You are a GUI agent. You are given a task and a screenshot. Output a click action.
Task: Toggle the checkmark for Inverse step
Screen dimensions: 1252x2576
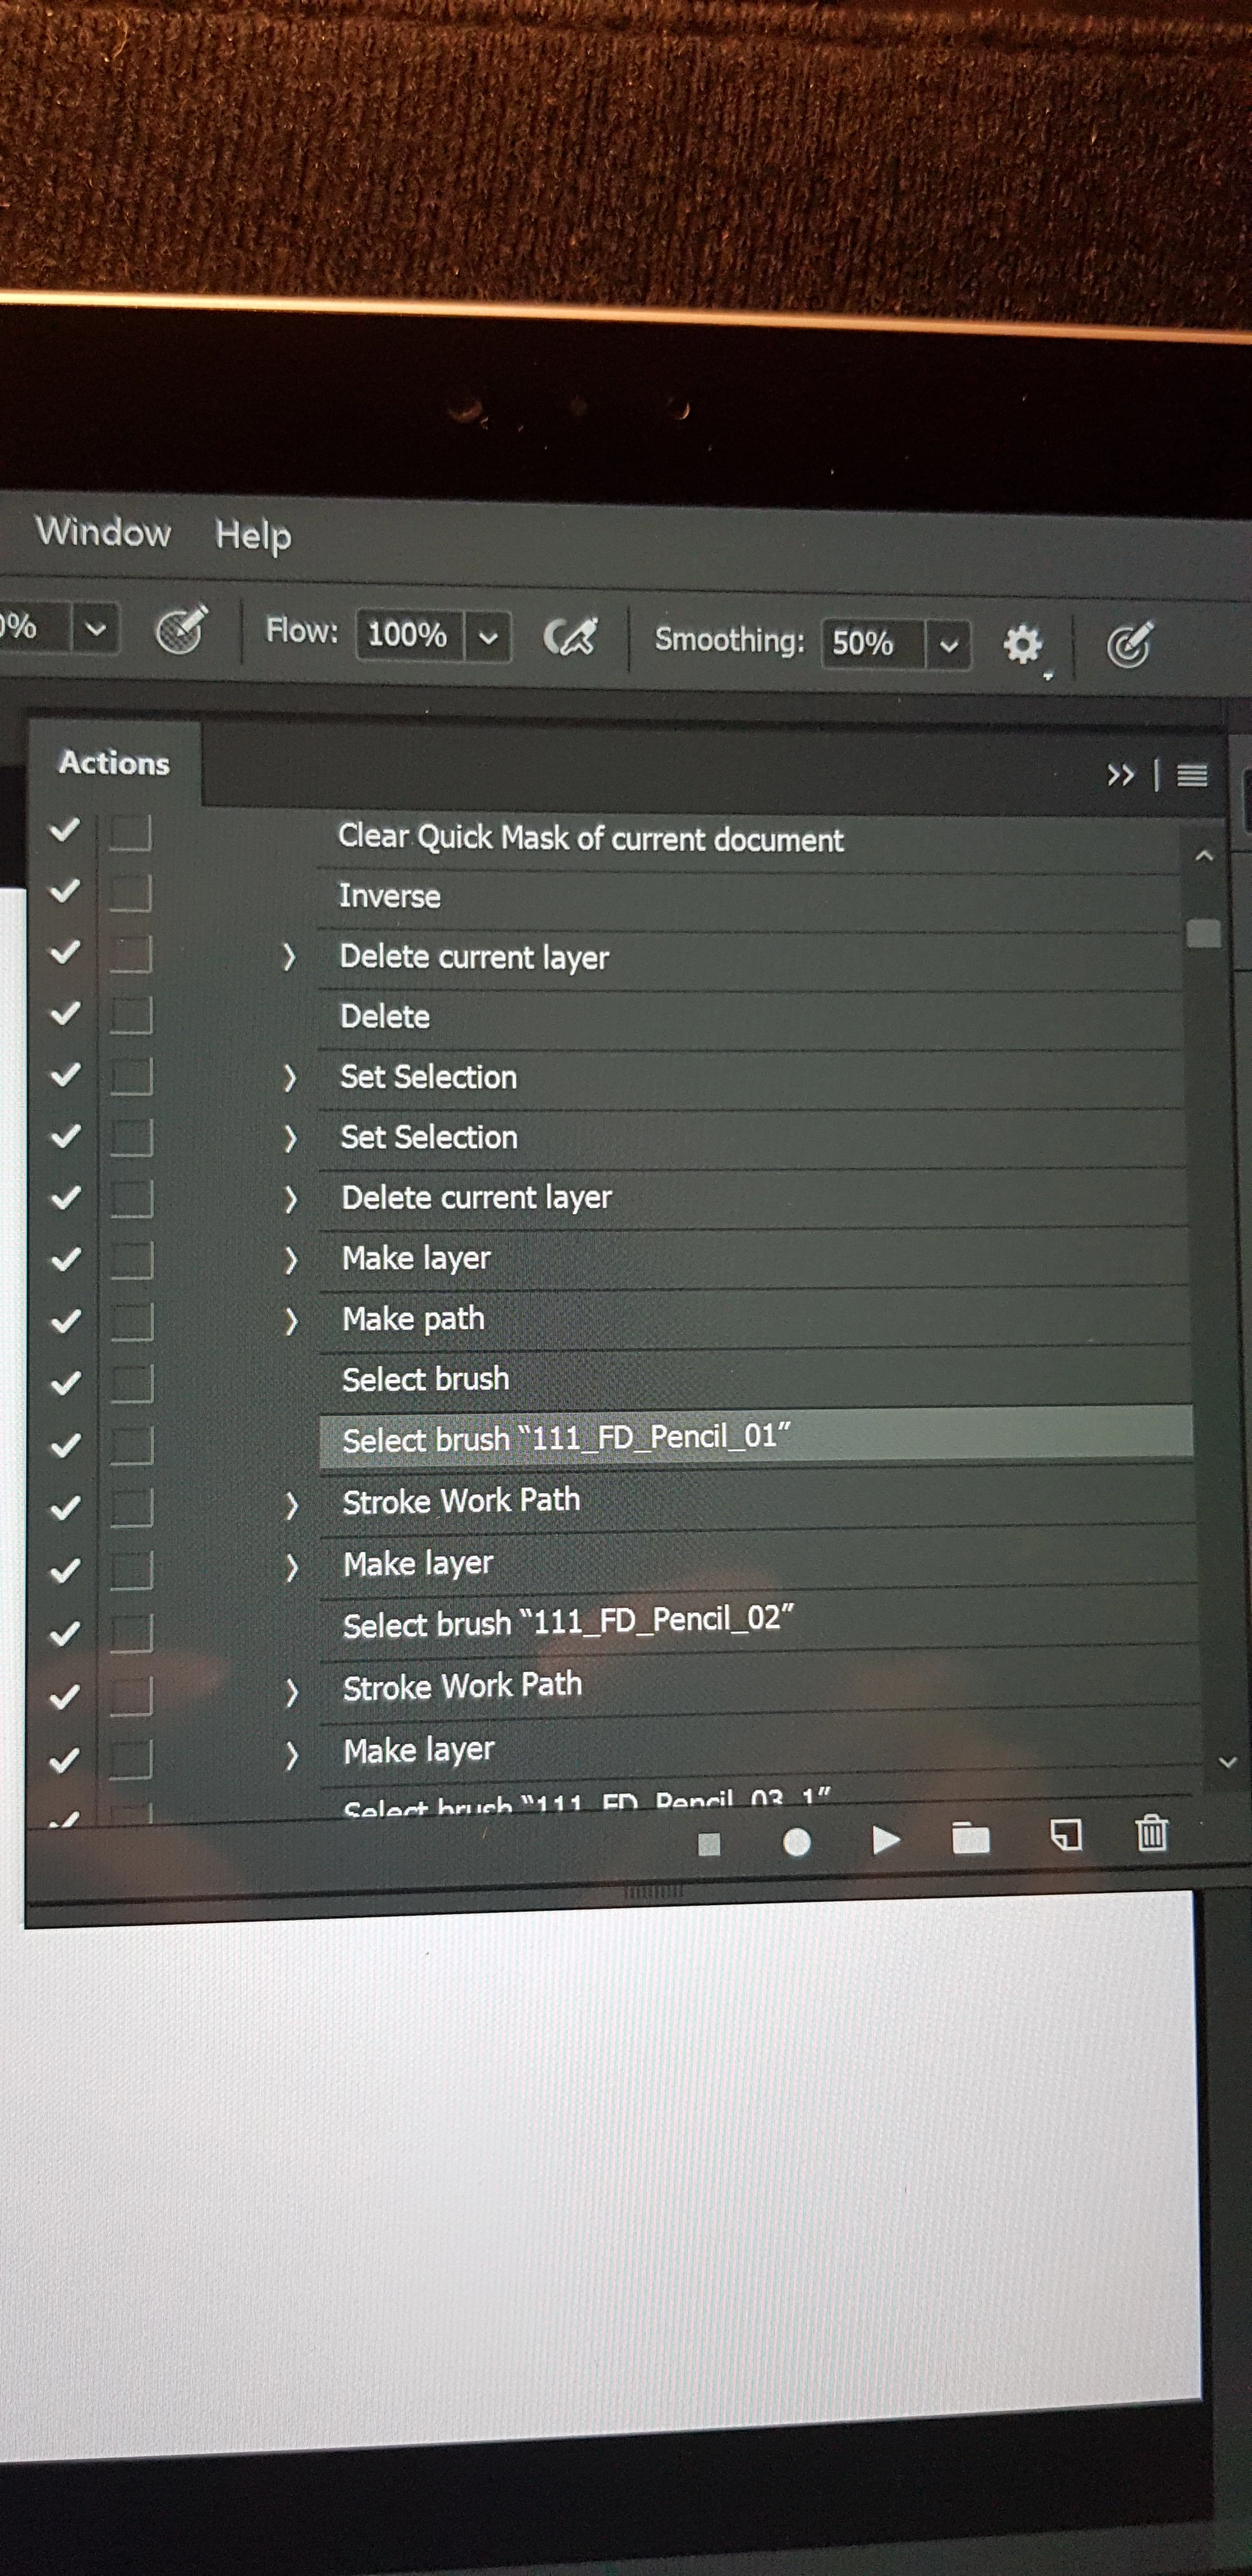click(x=65, y=890)
